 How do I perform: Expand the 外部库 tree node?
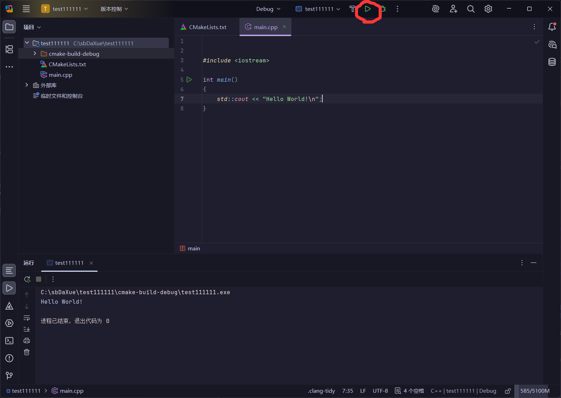coord(27,85)
